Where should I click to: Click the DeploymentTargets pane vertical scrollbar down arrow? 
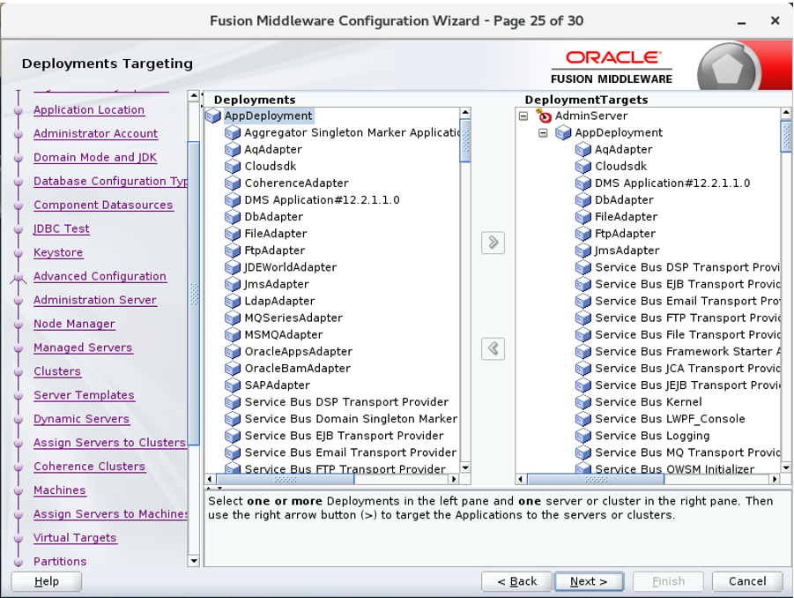[x=786, y=467]
